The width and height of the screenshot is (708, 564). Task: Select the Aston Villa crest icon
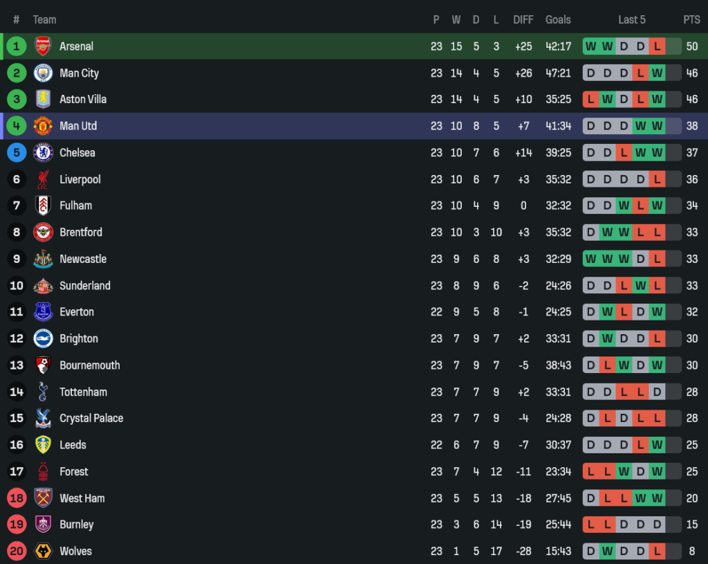point(43,99)
